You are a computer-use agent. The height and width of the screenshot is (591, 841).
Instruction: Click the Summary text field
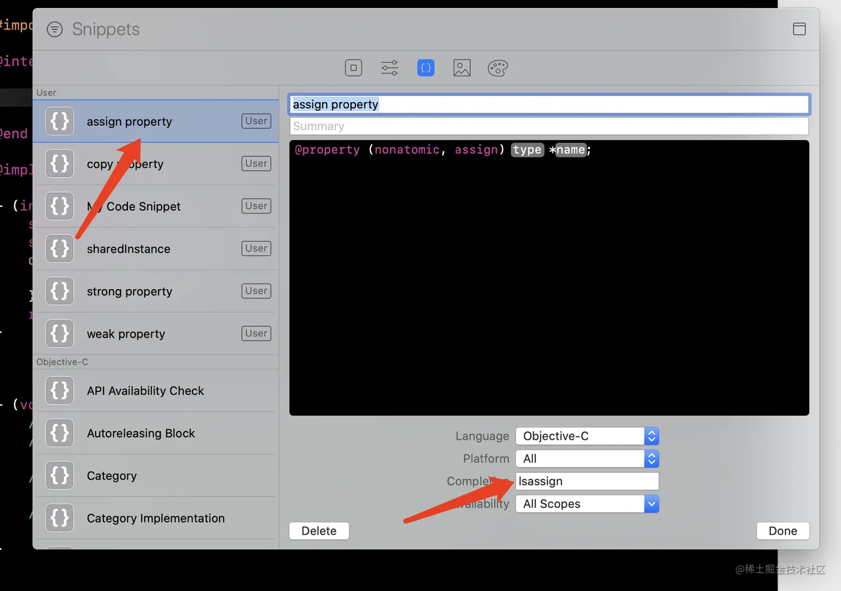[549, 126]
